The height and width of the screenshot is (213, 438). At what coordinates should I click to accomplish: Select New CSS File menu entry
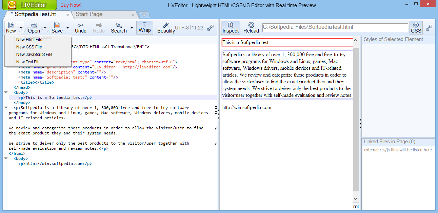pos(38,47)
